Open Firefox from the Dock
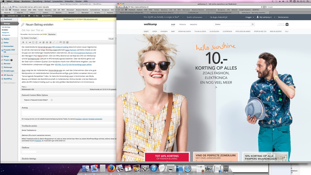Image resolution: width=311 pixels, height=175 pixels. pyautogui.click(x=111, y=169)
